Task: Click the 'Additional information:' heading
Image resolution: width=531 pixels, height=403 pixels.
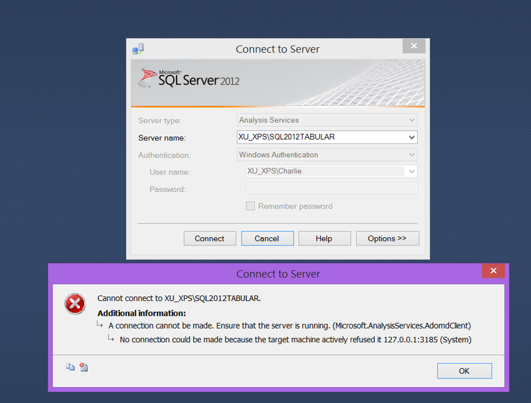Action: [x=141, y=314]
